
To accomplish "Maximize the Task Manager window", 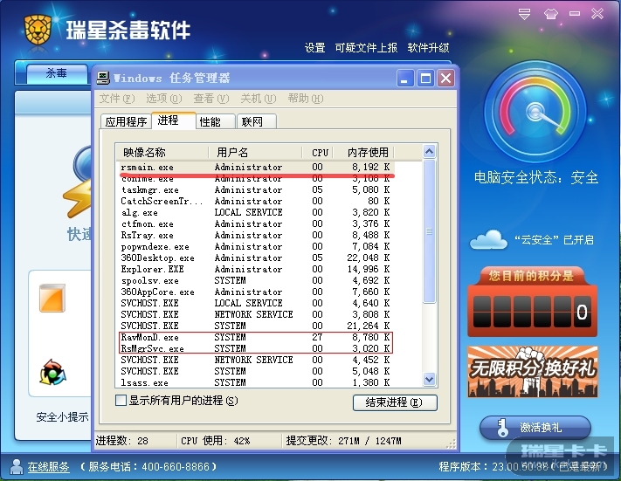I will tap(425, 78).
